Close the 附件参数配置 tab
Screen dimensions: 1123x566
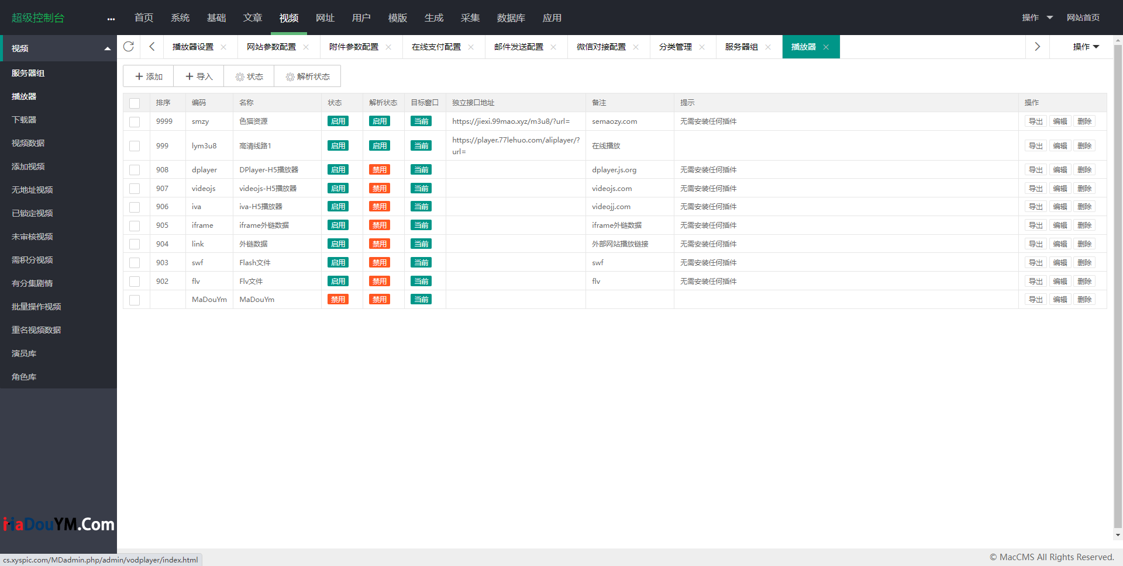388,47
